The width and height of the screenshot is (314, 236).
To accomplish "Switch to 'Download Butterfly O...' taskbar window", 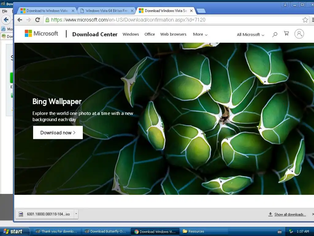I will pos(105,232).
